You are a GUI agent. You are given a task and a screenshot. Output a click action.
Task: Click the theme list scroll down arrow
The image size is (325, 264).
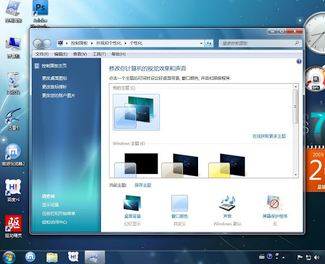(x=296, y=175)
